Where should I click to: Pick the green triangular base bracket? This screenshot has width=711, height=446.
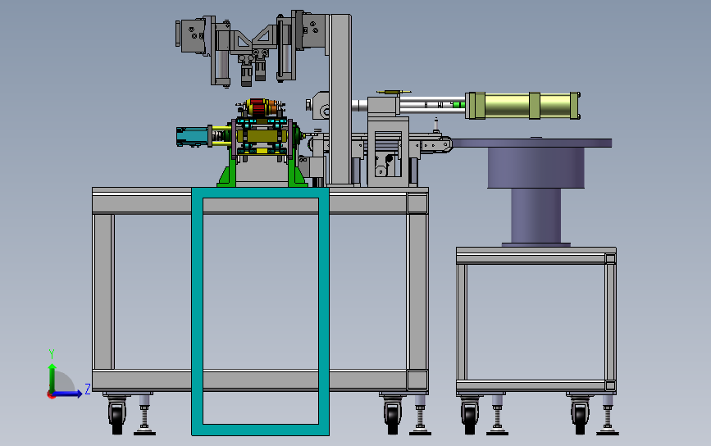point(226,176)
